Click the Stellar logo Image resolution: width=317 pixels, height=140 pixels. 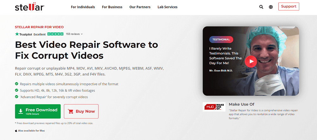pyautogui.click(x=30, y=7)
